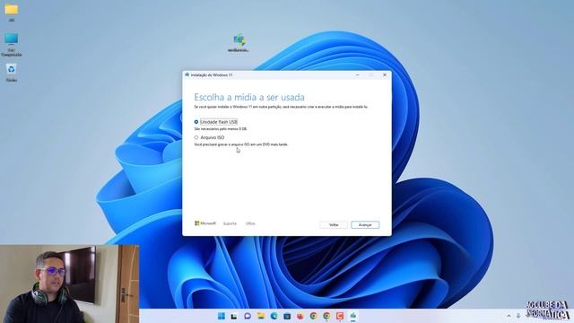Click the size requirement text under USB option
The height and width of the screenshot is (323, 574).
221,129
